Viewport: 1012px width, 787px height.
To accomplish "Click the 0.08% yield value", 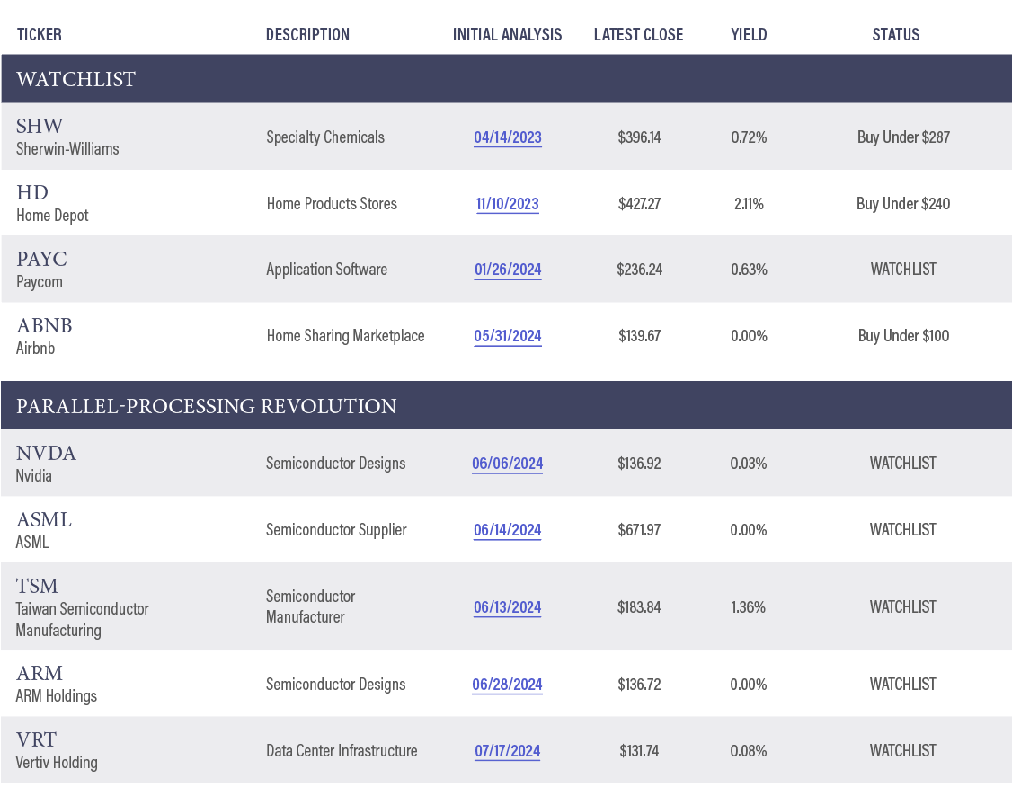I will coord(748,751).
